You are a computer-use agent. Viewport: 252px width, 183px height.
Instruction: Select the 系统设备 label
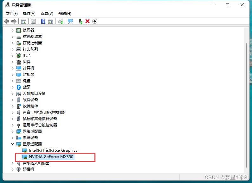(x=30, y=138)
